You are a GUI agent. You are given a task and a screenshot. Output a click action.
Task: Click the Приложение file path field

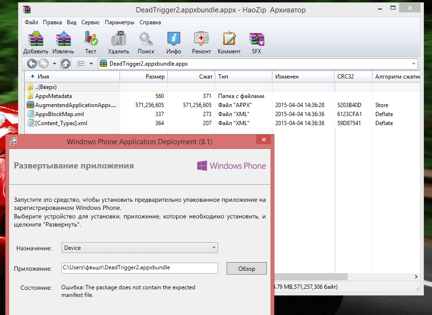pos(140,268)
